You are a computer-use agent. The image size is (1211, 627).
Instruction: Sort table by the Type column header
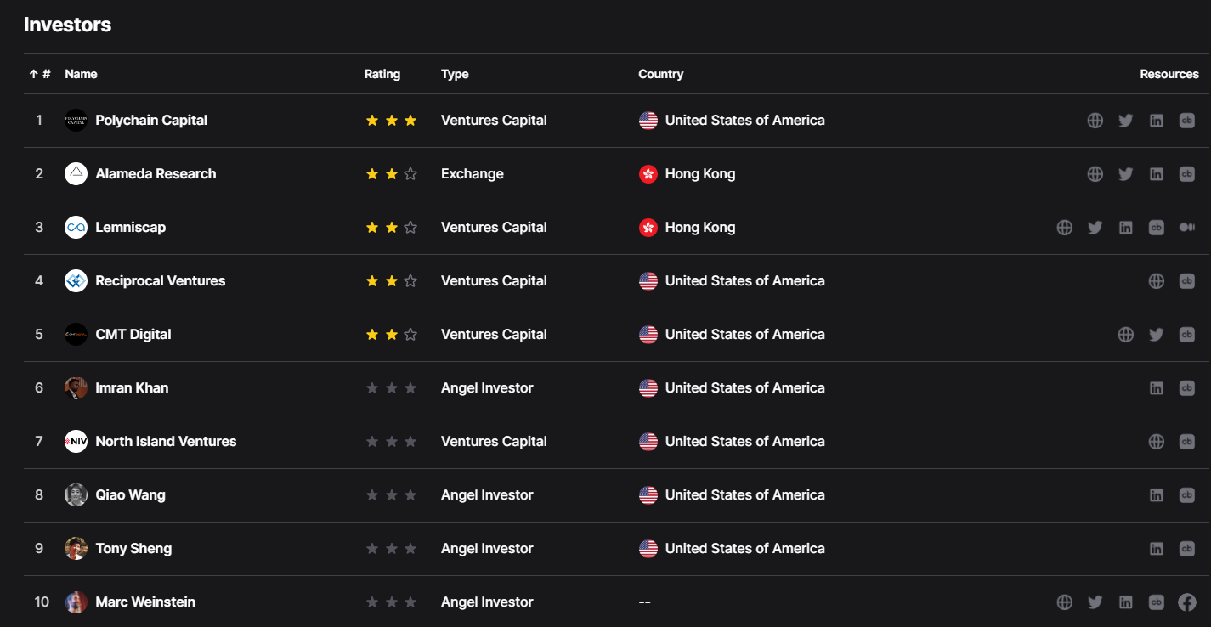(x=455, y=74)
